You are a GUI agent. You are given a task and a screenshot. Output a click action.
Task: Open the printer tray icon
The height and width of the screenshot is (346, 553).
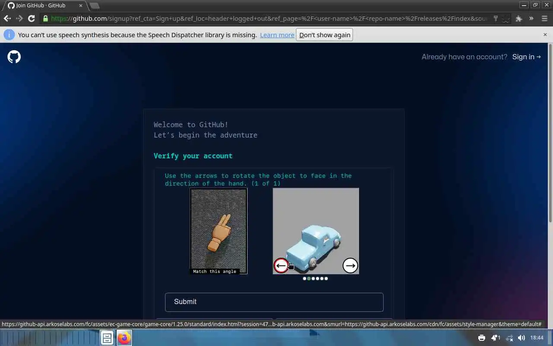coord(482,338)
